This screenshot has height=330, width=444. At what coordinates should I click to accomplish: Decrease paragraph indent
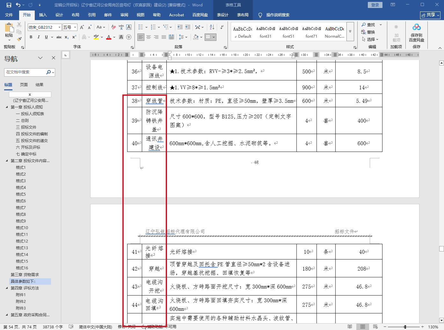180,27
